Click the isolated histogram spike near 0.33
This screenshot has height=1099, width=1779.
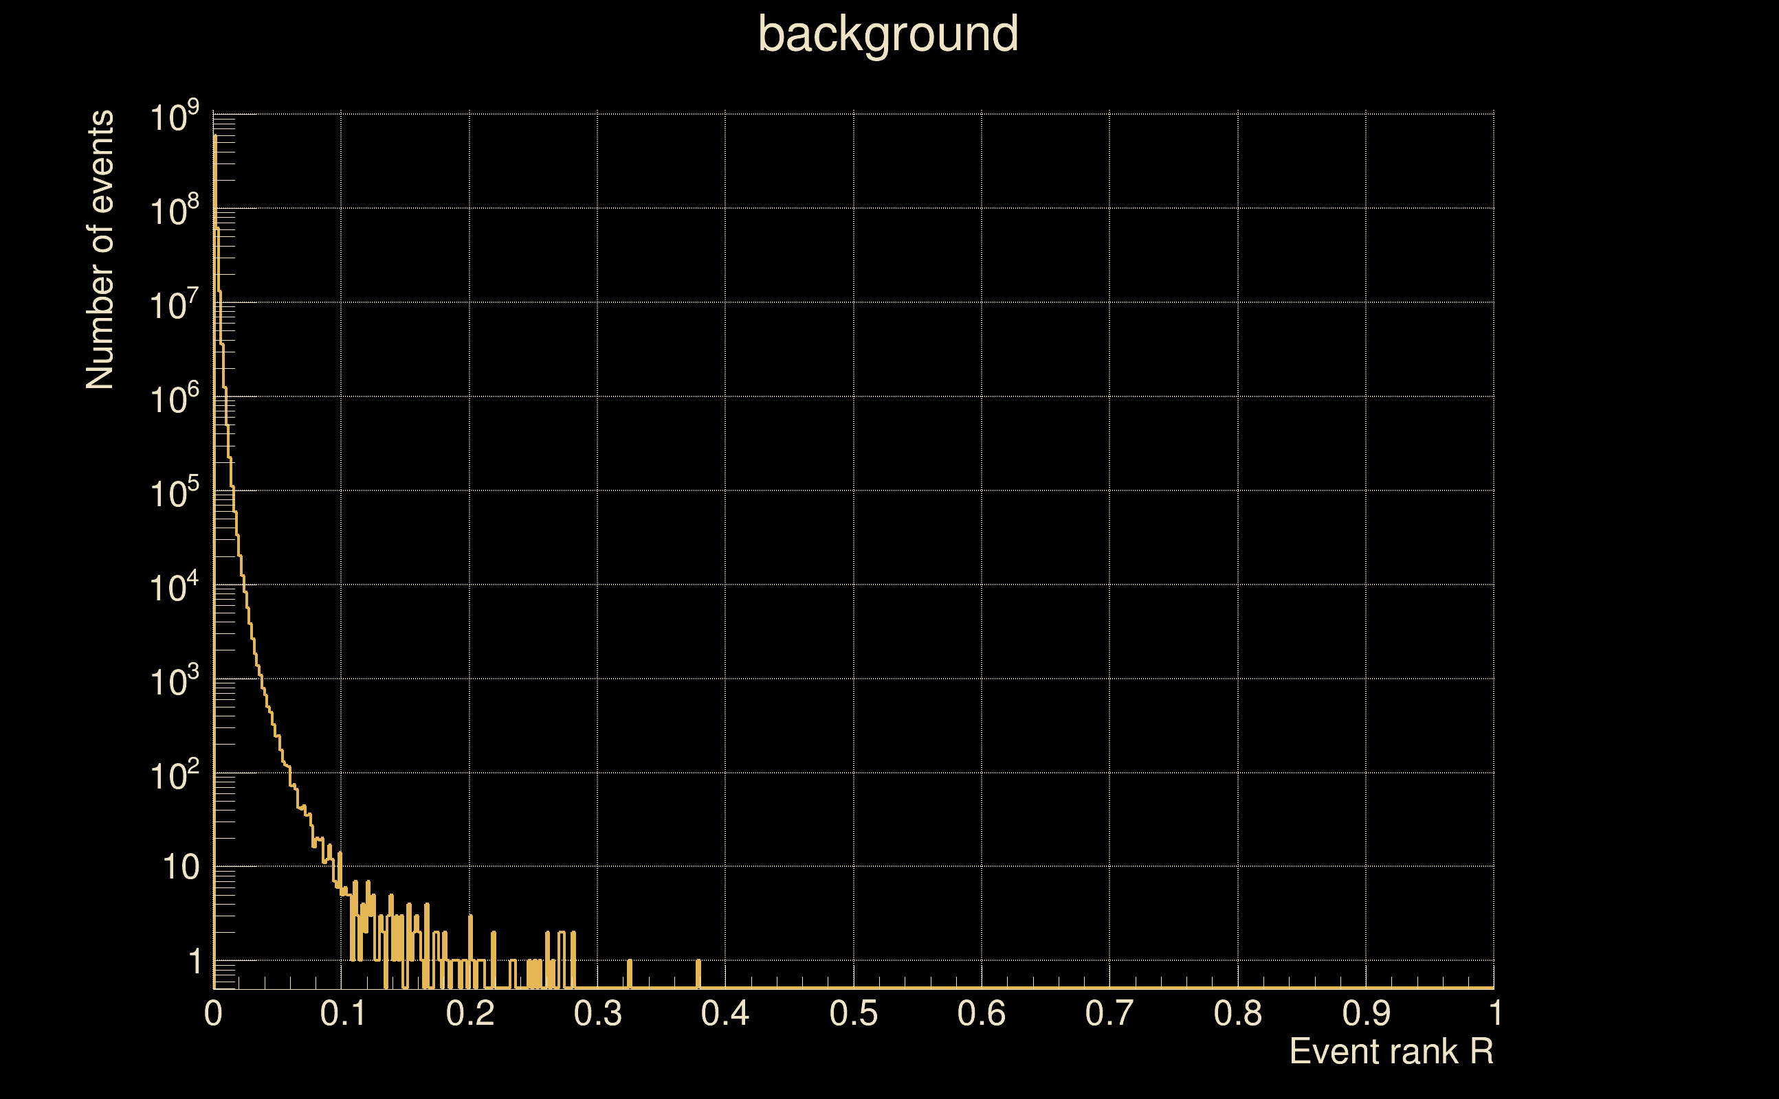point(629,974)
